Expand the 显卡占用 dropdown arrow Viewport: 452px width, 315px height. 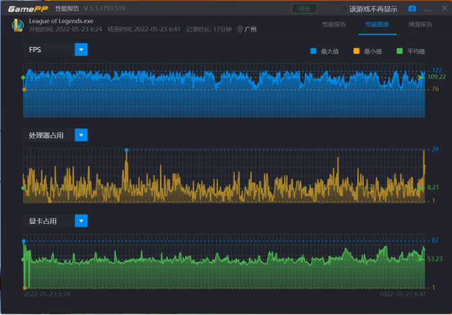click(81, 221)
